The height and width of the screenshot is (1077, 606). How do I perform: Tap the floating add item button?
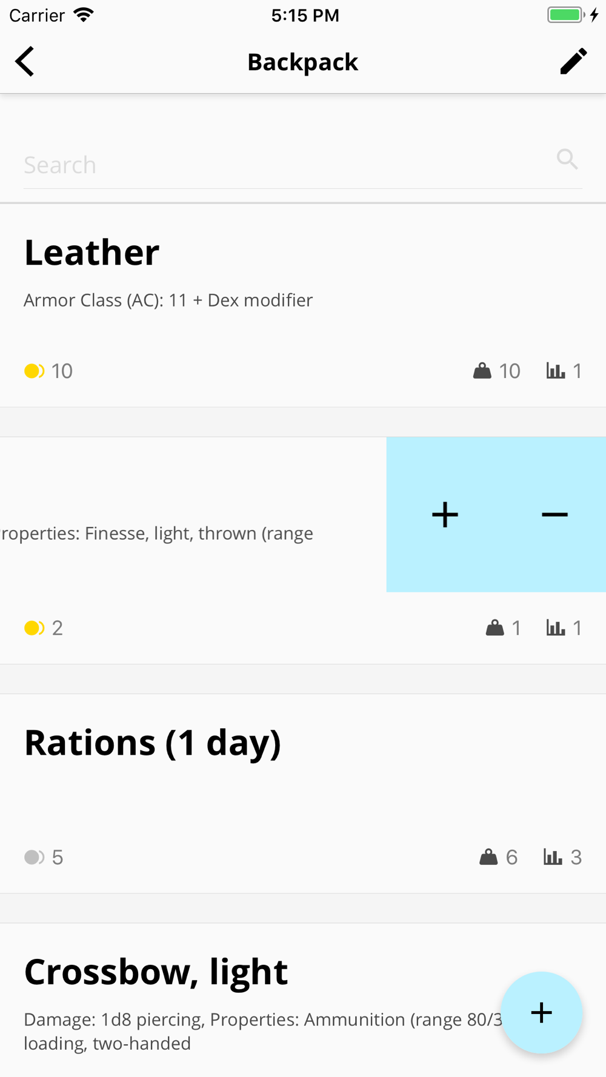pos(541,1012)
